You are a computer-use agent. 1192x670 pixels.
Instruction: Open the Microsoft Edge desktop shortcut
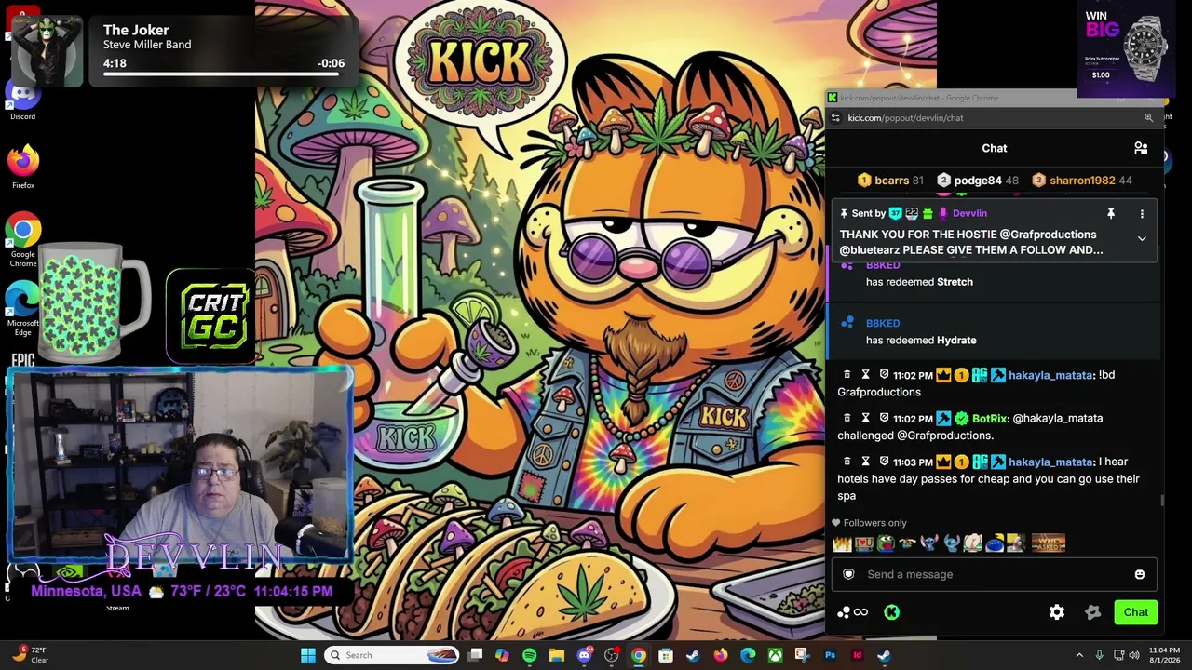tap(23, 310)
